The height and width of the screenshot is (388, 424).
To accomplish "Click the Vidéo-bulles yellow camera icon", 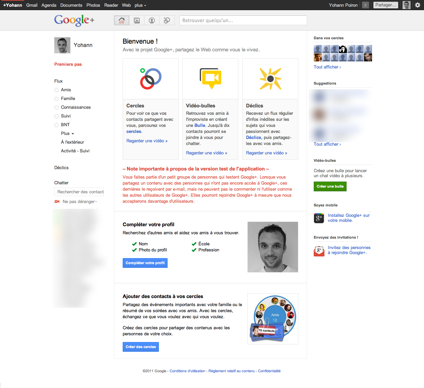I will [x=210, y=79].
